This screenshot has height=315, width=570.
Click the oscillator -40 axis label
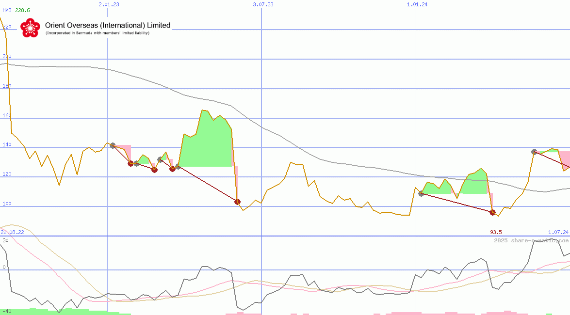click(x=7, y=312)
